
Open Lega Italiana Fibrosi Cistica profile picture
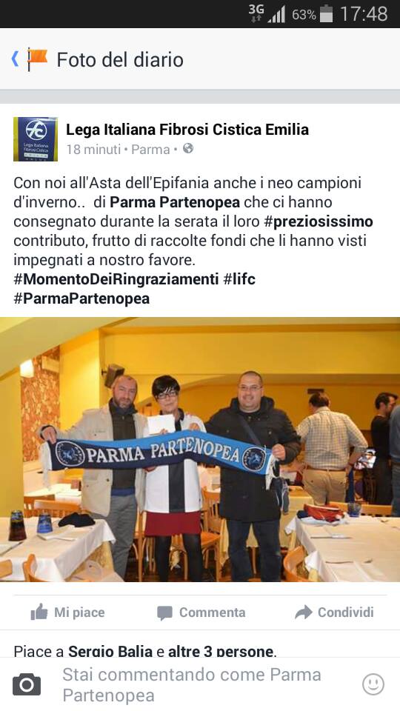[x=36, y=139]
